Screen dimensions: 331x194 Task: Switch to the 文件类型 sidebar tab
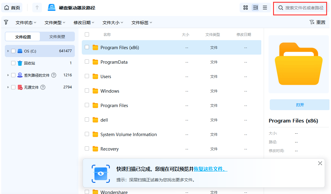57,36
